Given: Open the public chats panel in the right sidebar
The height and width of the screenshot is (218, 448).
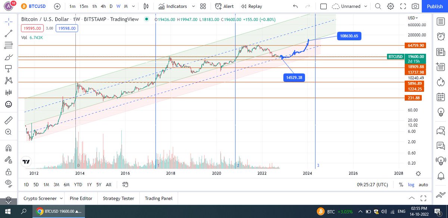Looking at the screenshot, I should [x=441, y=131].
